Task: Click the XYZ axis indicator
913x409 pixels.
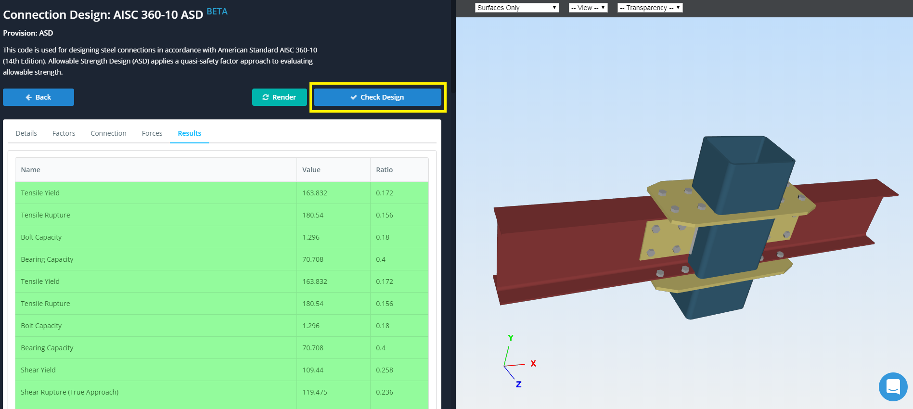Action: tap(519, 361)
